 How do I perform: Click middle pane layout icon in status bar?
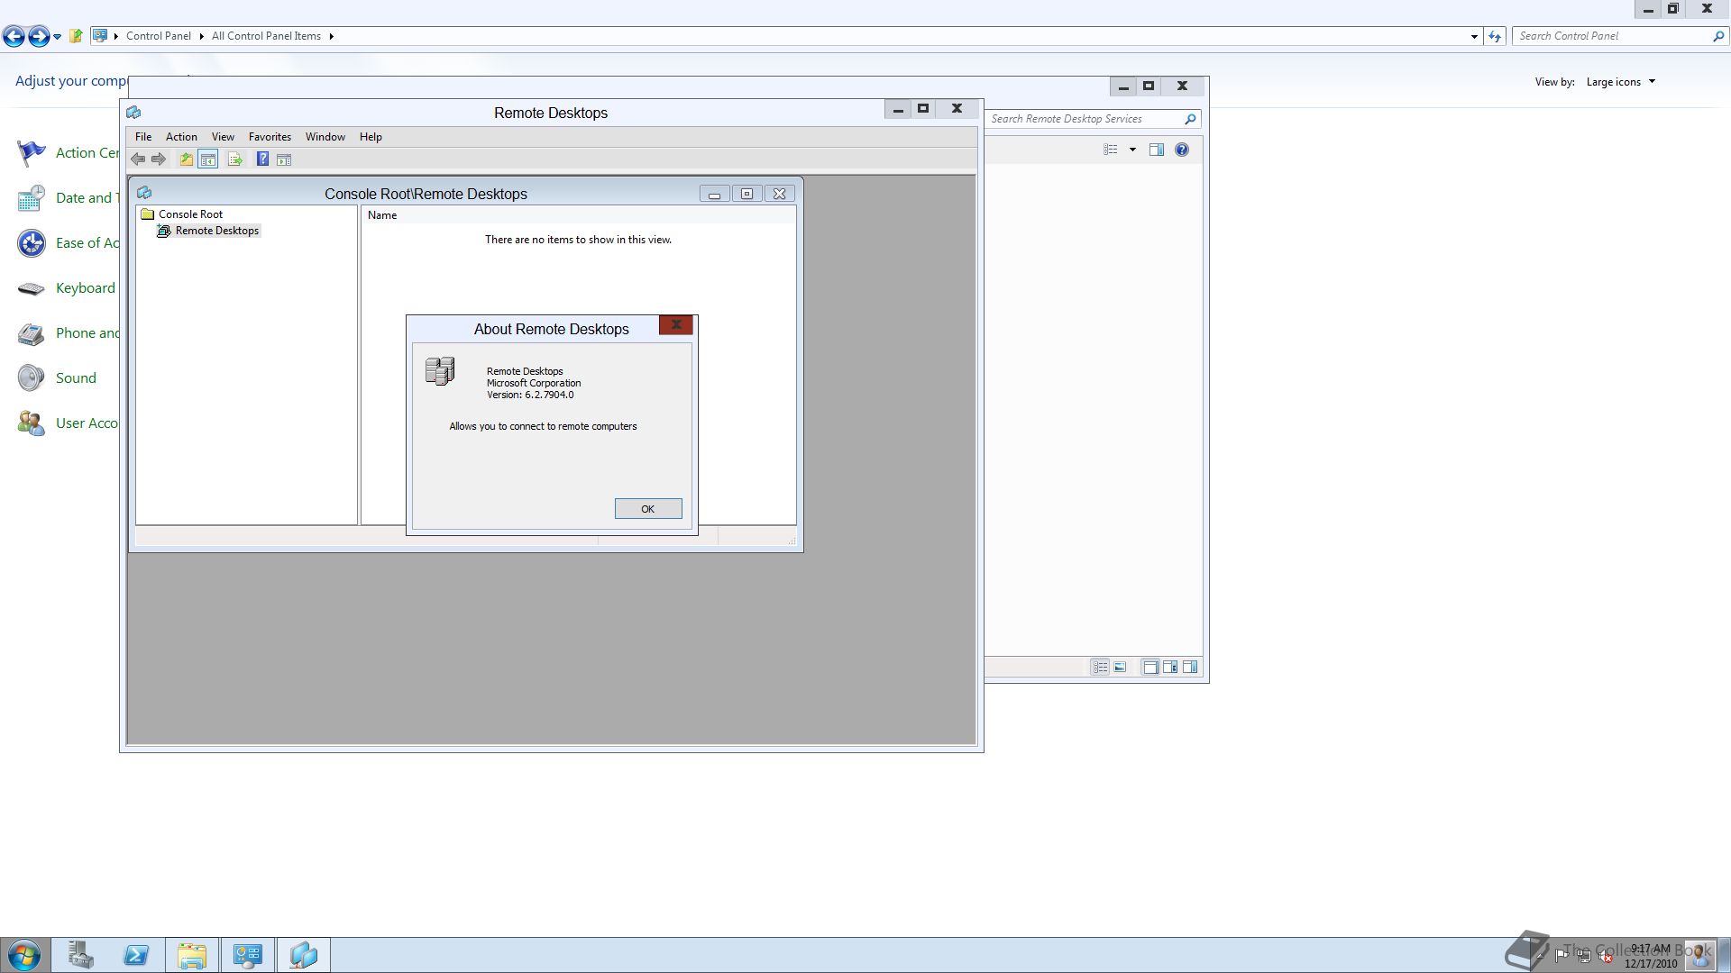[1170, 668]
